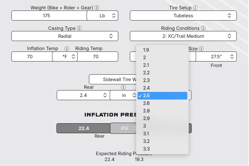This screenshot has width=249, height=166.
Task: Open the Tubeless tire setup dropdown
Action: [x=183, y=16]
